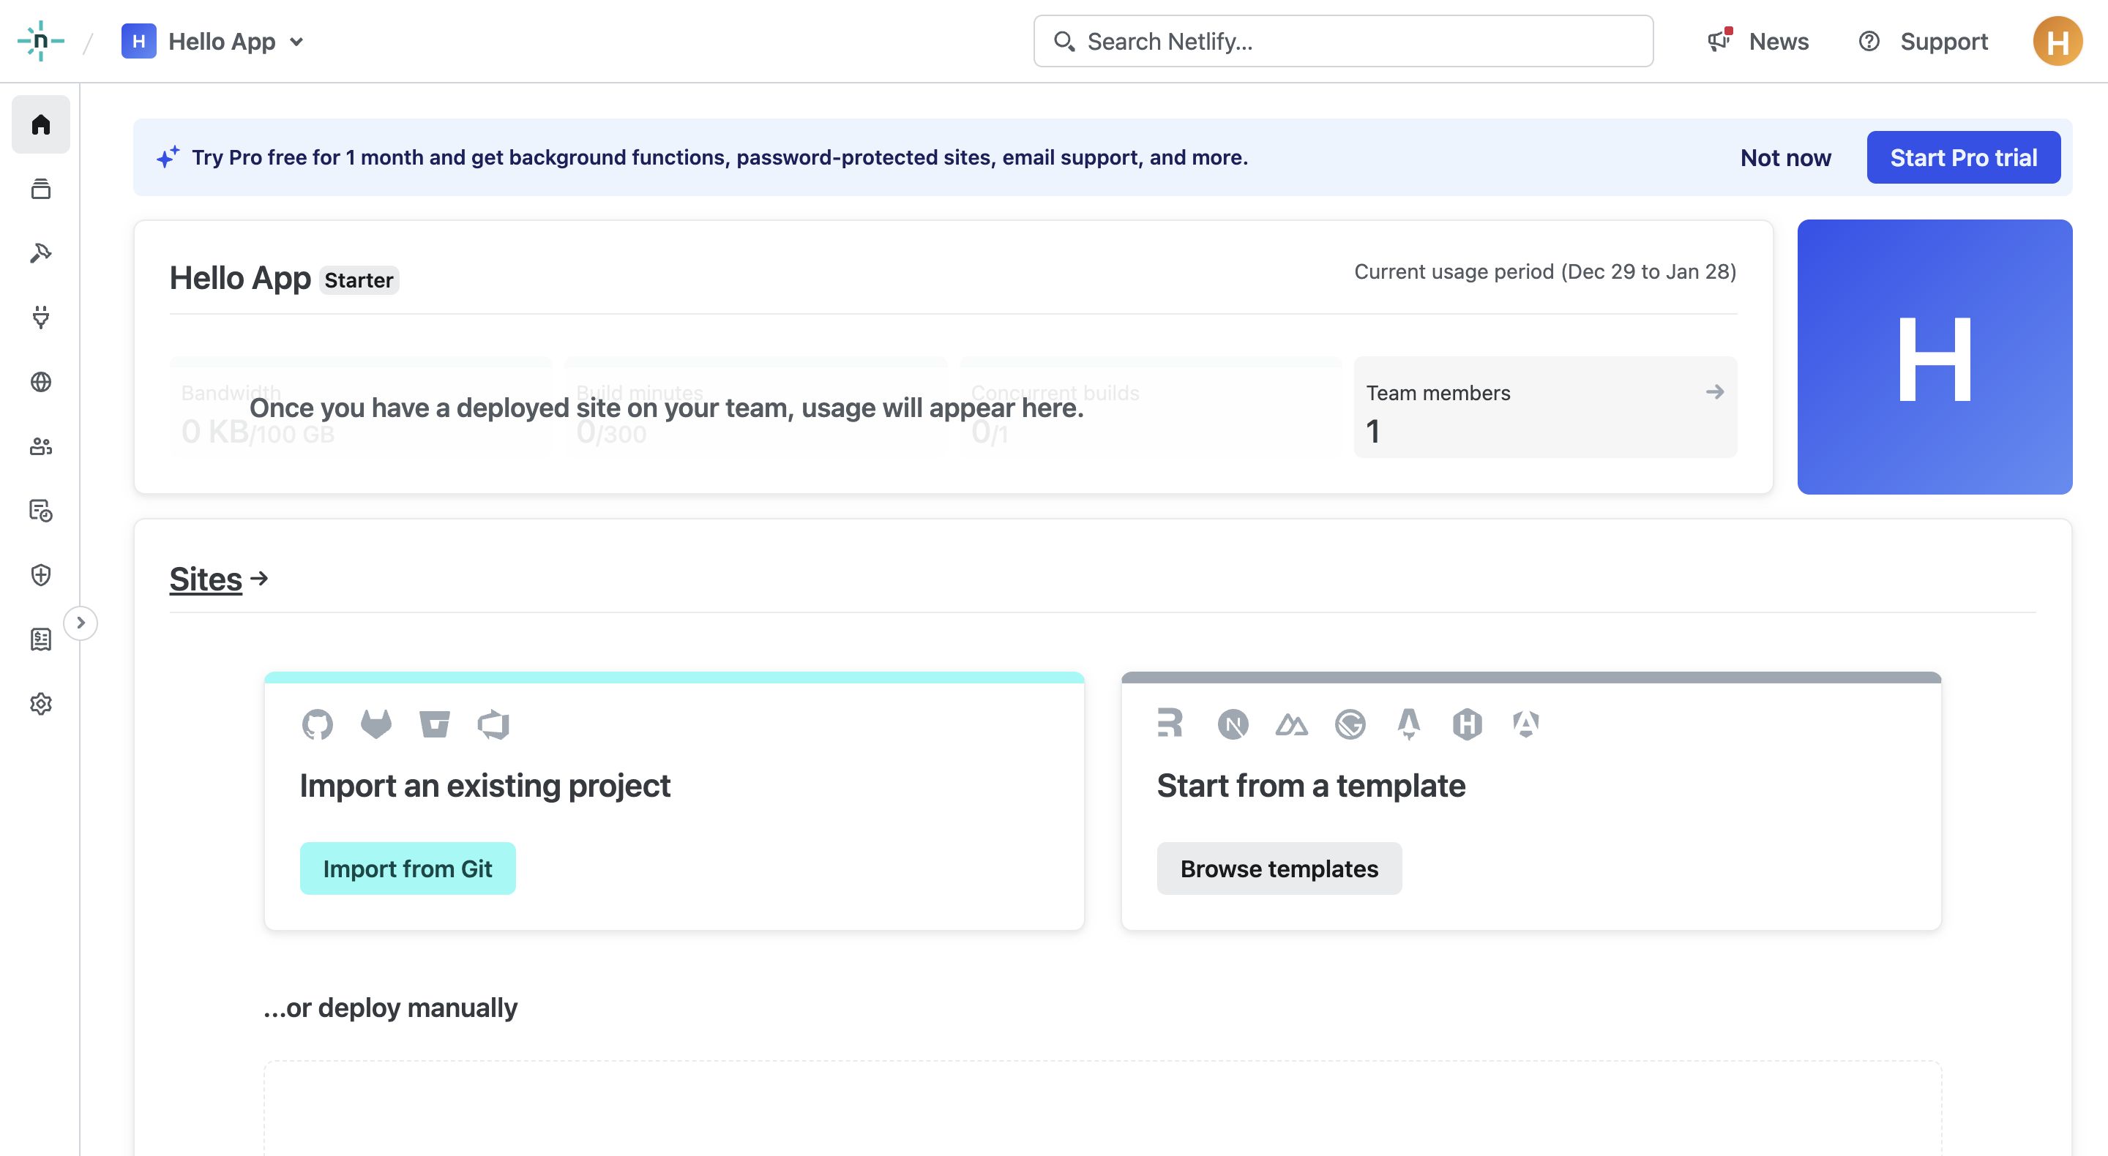
Task: Click the '...or deploy manually' heading
Action: [x=390, y=1007]
